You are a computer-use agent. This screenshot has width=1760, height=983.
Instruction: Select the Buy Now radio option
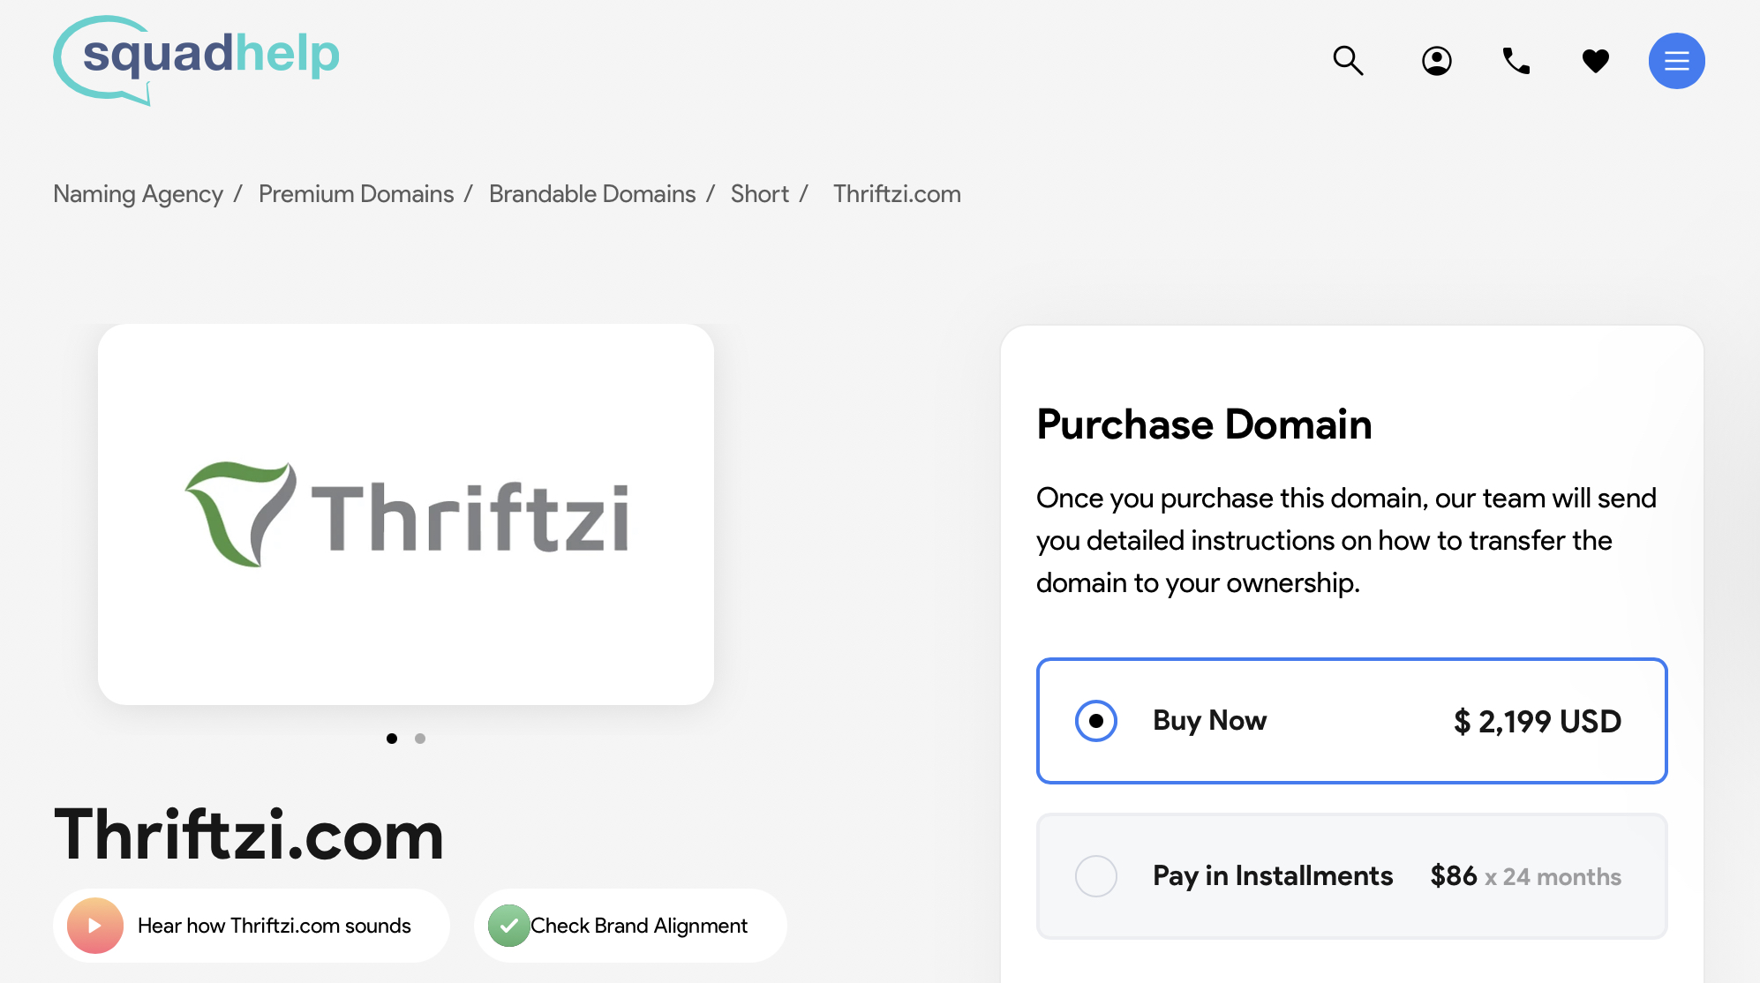pos(1095,720)
